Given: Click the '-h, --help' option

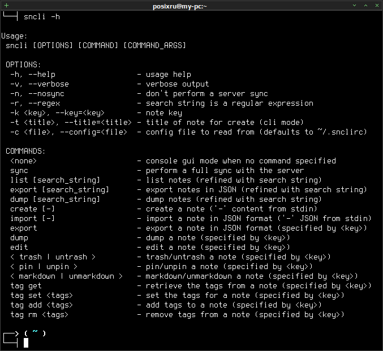Looking at the screenshot, I should click(x=33, y=75).
